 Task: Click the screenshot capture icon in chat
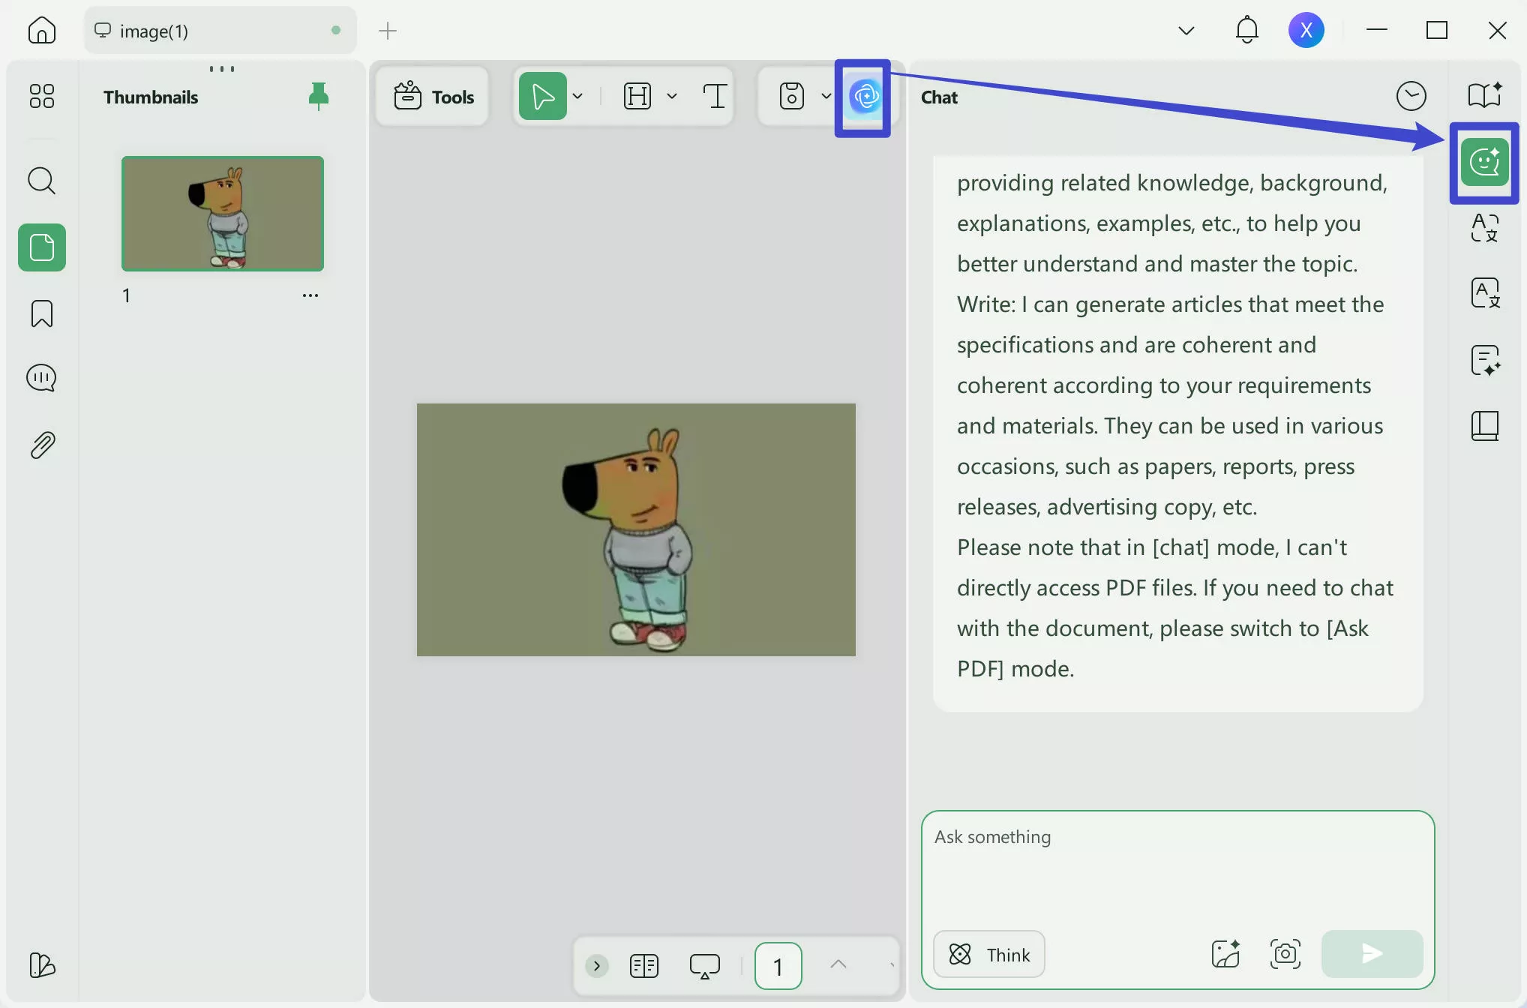[x=1285, y=954]
